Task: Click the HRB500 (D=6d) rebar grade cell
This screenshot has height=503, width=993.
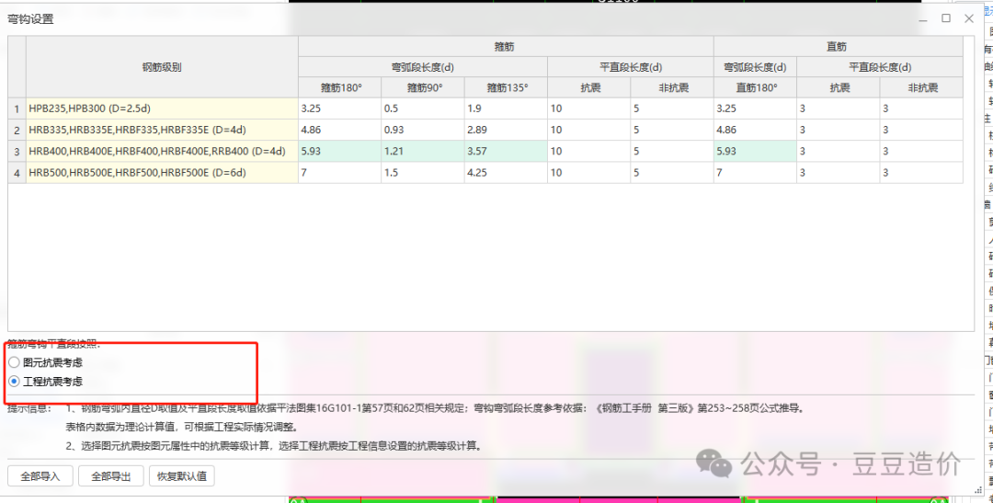Action: click(162, 173)
